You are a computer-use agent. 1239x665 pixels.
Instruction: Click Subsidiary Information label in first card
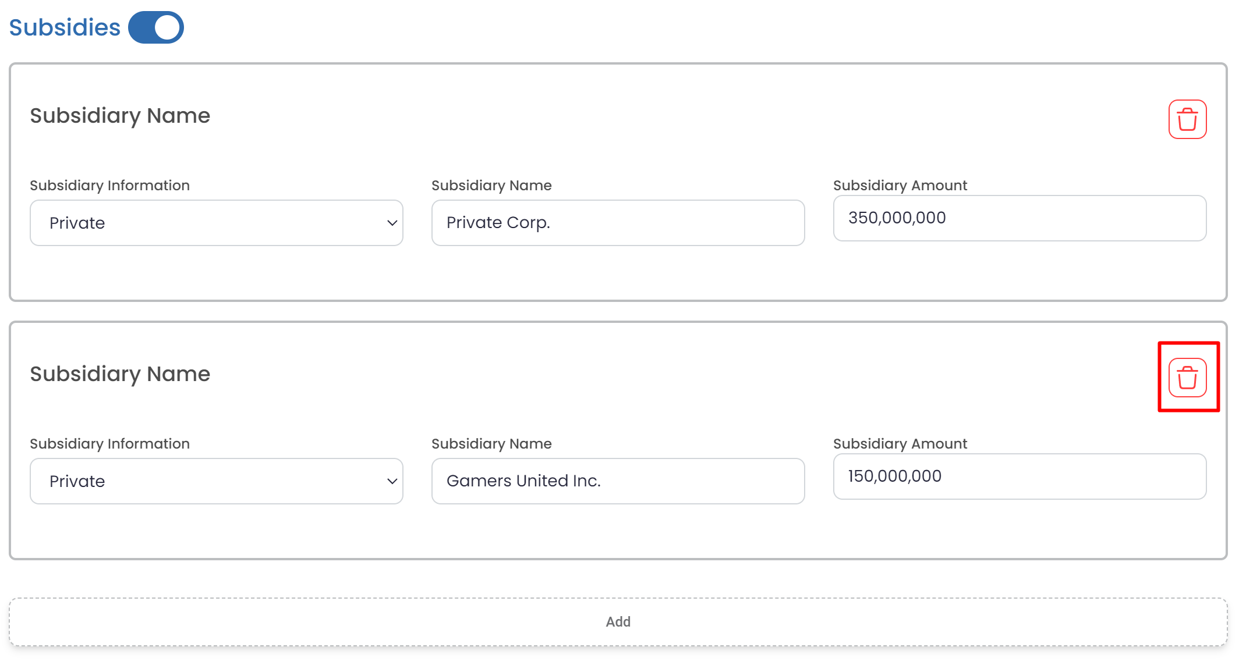pos(109,186)
